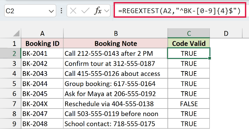Click note School contact: 718-555-0175
The width and height of the screenshot is (249, 129).
[115, 124]
